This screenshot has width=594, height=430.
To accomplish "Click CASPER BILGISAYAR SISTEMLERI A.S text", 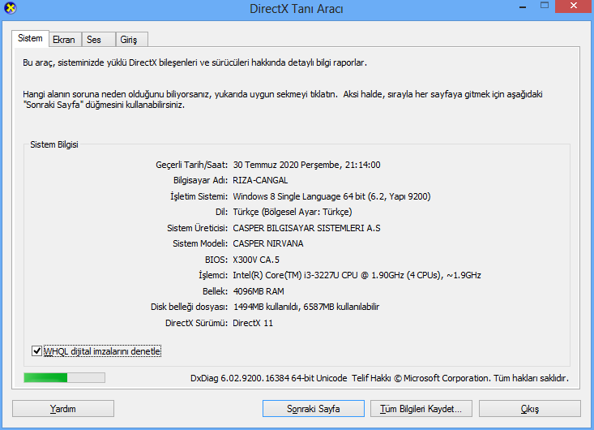I will [306, 228].
